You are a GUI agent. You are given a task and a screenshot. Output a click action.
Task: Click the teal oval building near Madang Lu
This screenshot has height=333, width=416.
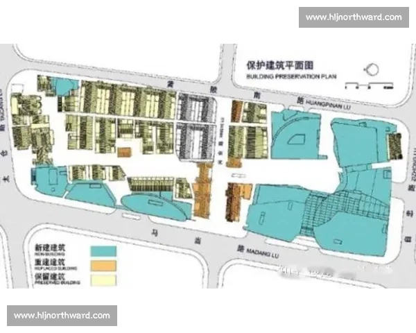tap(155, 206)
